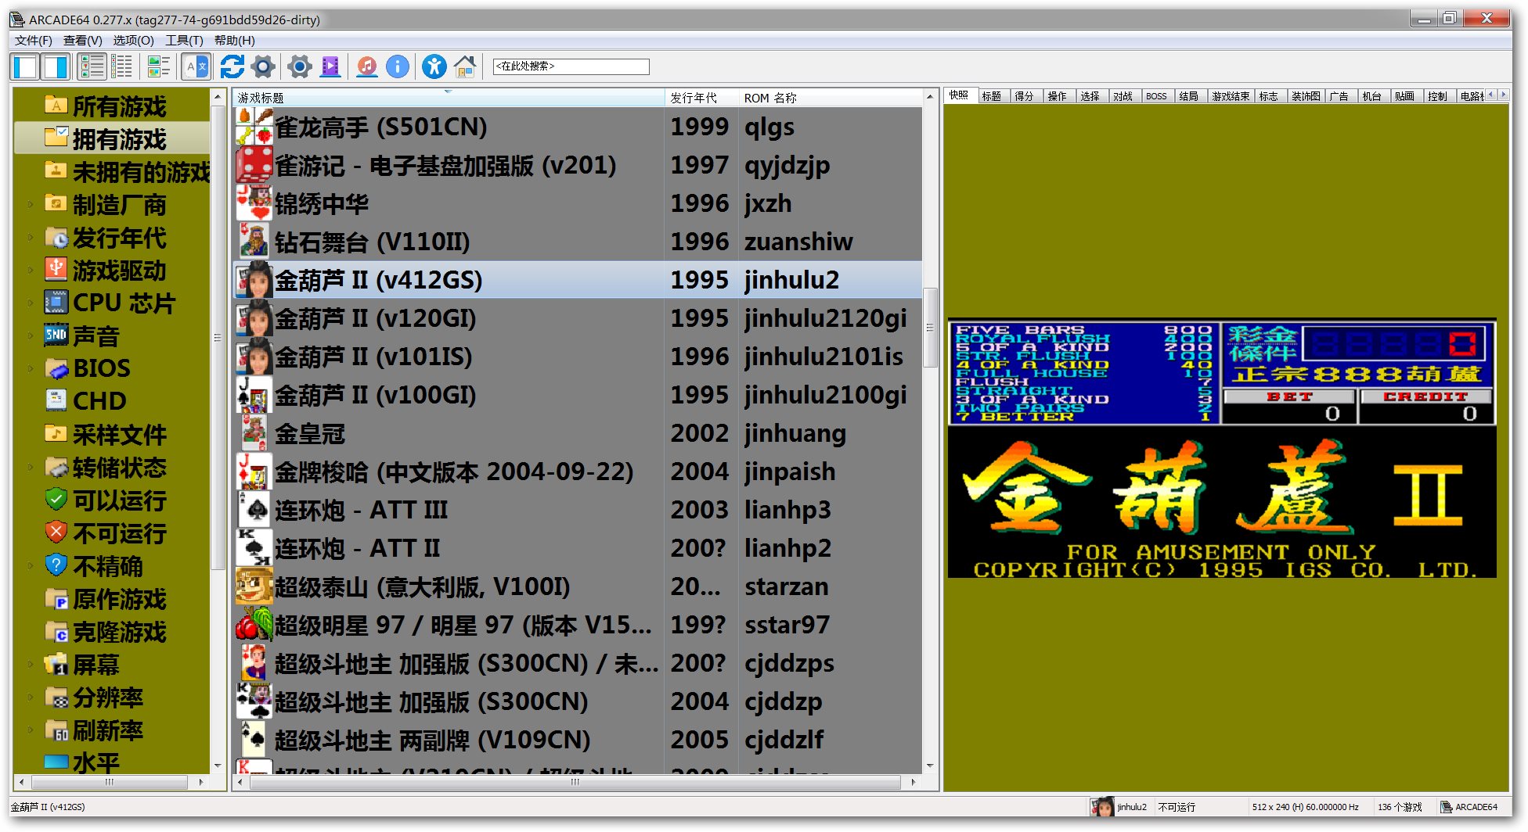The image size is (1528, 832).
Task: Click the 超级泰山 game icon
Action: 254,586
